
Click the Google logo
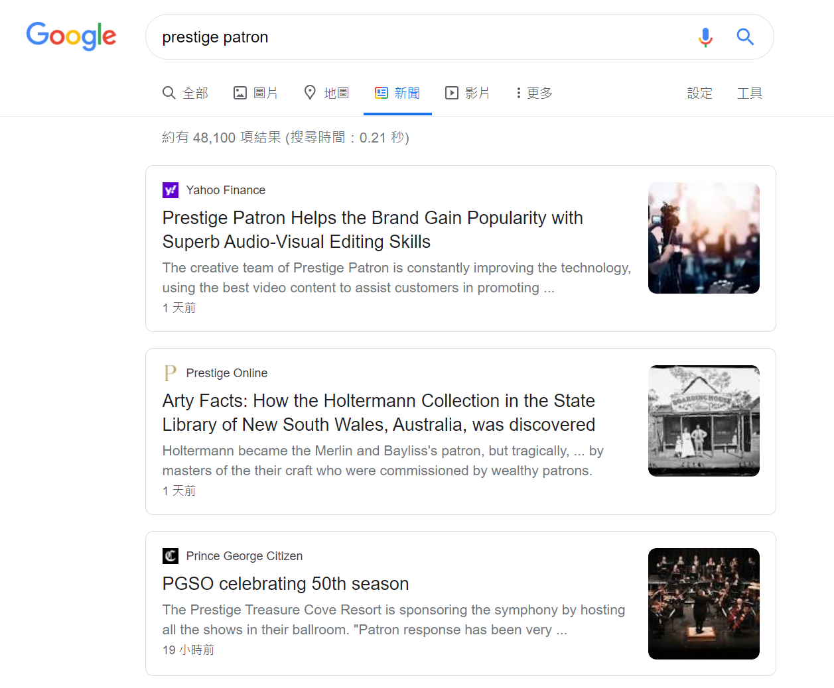71,36
